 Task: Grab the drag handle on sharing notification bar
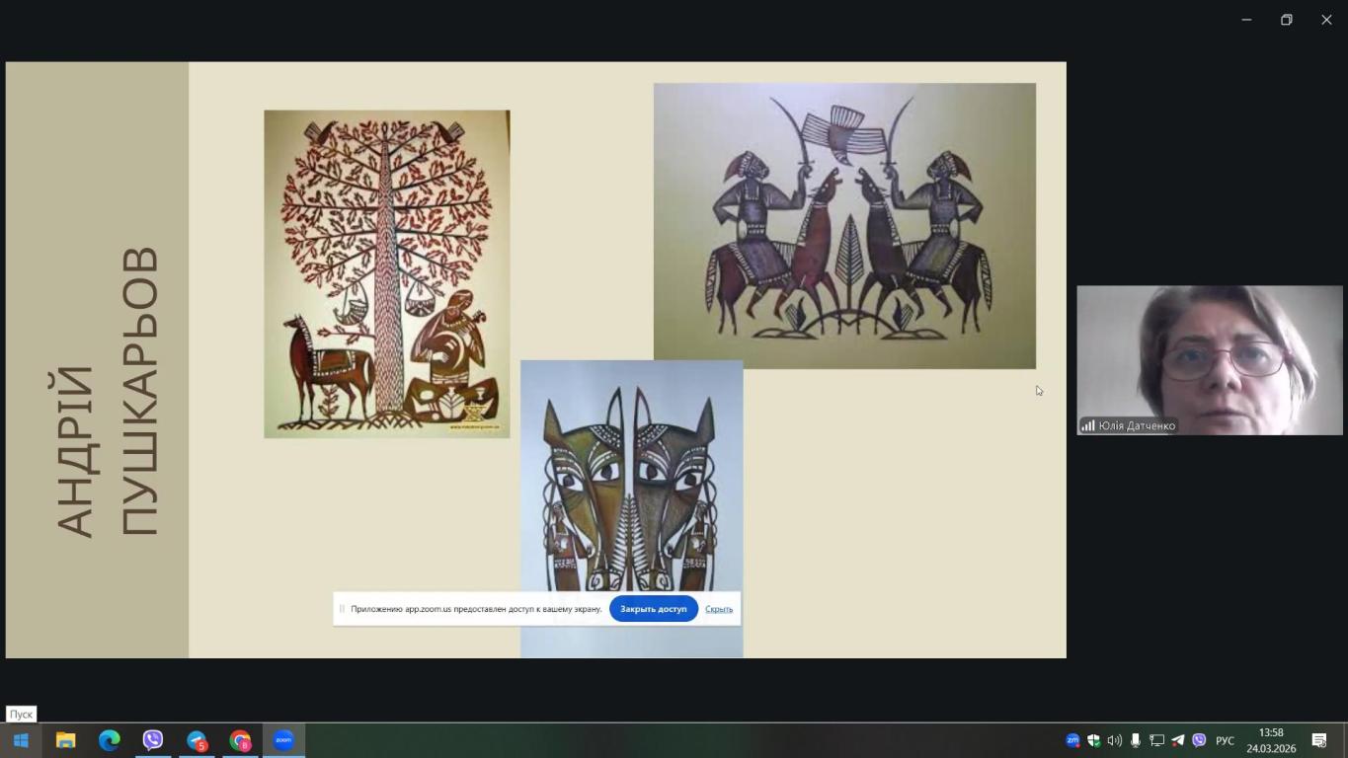pyautogui.click(x=342, y=609)
